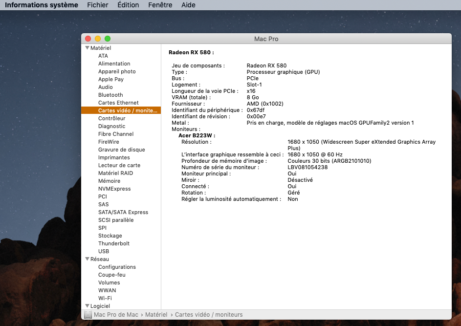This screenshot has height=326, width=461.
Task: Select Cartes Ethernet in the sidebar
Action: tap(118, 103)
